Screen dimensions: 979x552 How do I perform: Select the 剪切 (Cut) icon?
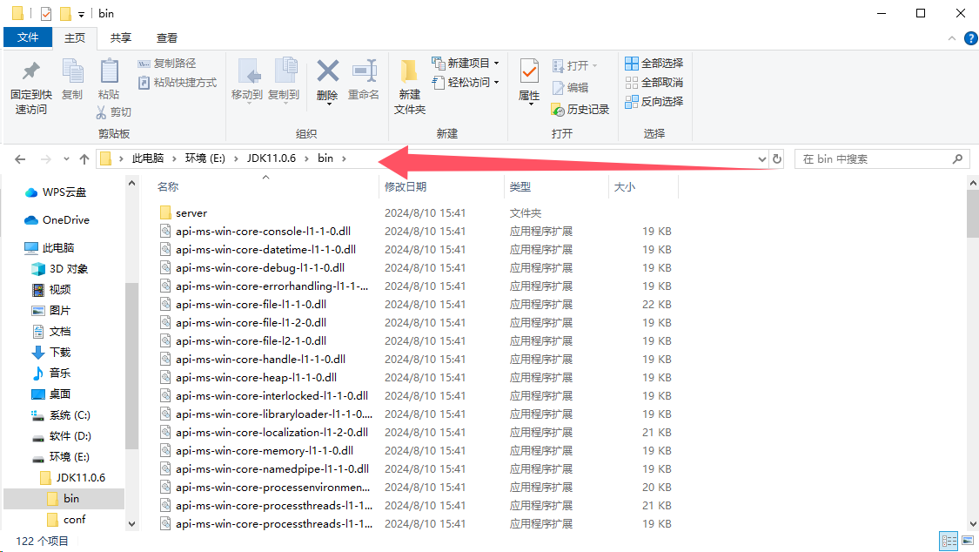point(117,112)
